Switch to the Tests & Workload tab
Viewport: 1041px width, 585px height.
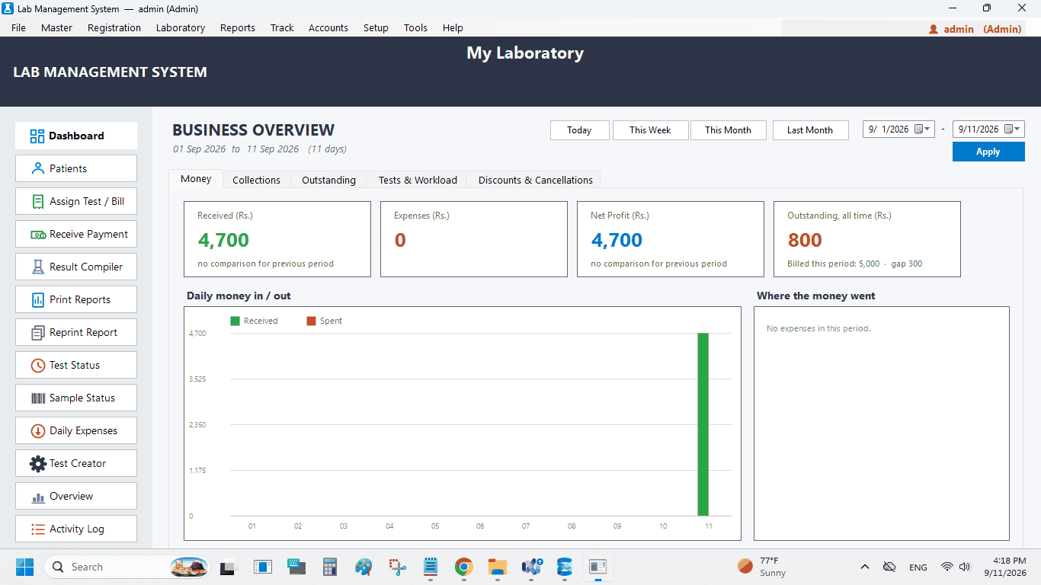[418, 180]
